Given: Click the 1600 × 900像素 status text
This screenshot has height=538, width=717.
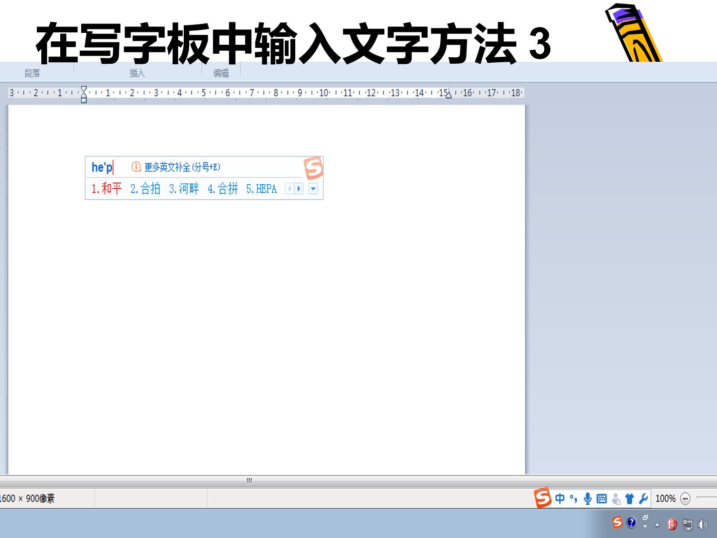Looking at the screenshot, I should click(x=27, y=498).
